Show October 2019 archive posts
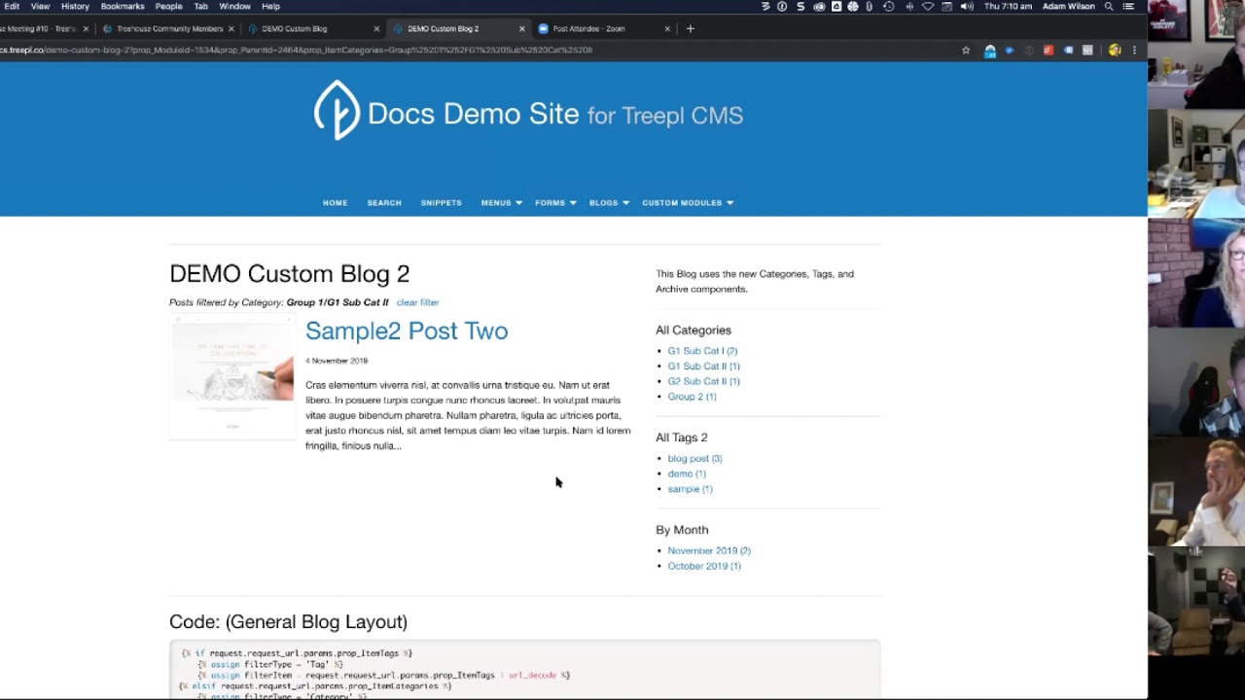 [x=704, y=566]
